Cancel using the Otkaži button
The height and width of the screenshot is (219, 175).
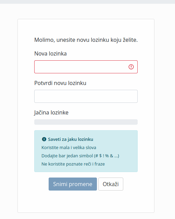(x=111, y=184)
